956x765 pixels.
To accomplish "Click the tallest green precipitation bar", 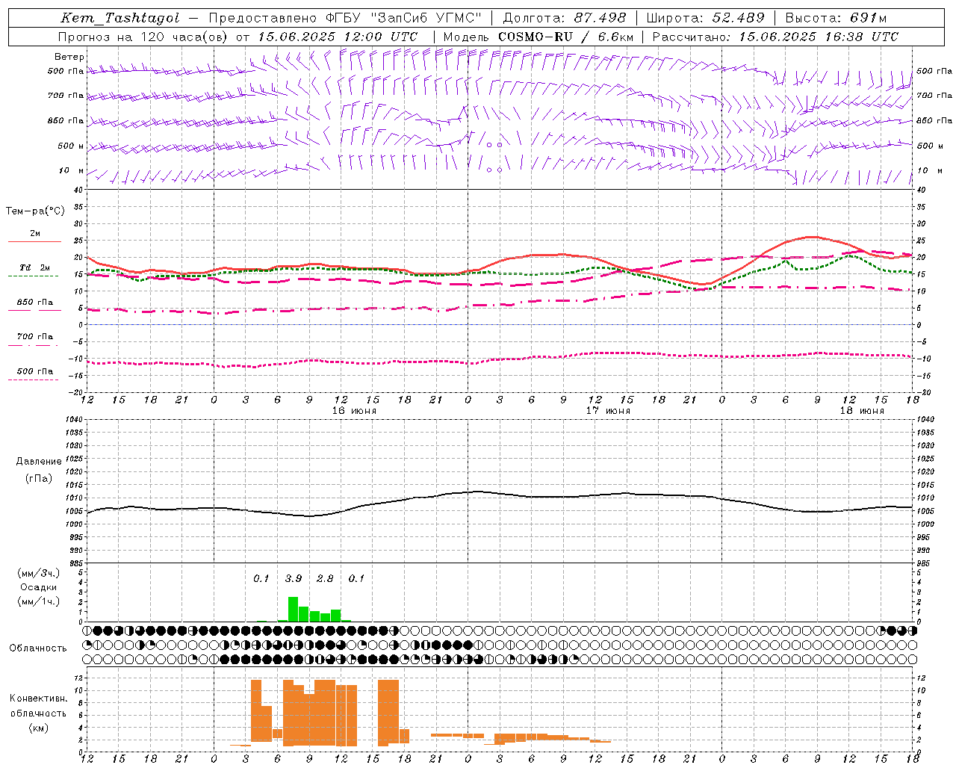I will 294,609.
